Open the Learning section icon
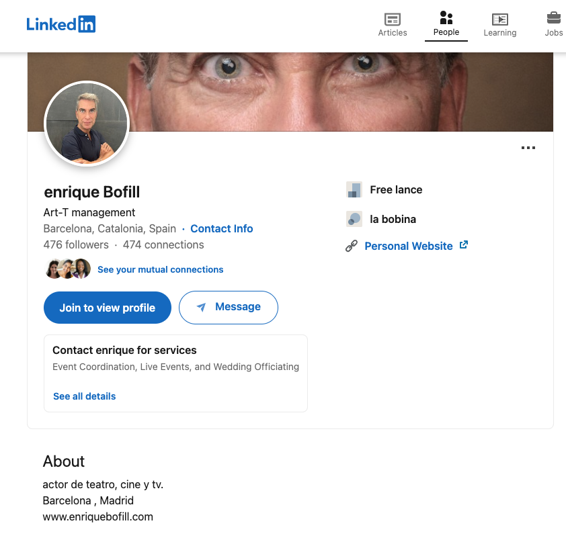This screenshot has height=546, width=566. click(x=499, y=19)
